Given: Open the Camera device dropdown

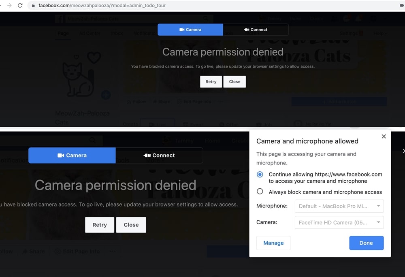Looking at the screenshot, I should click(339, 222).
